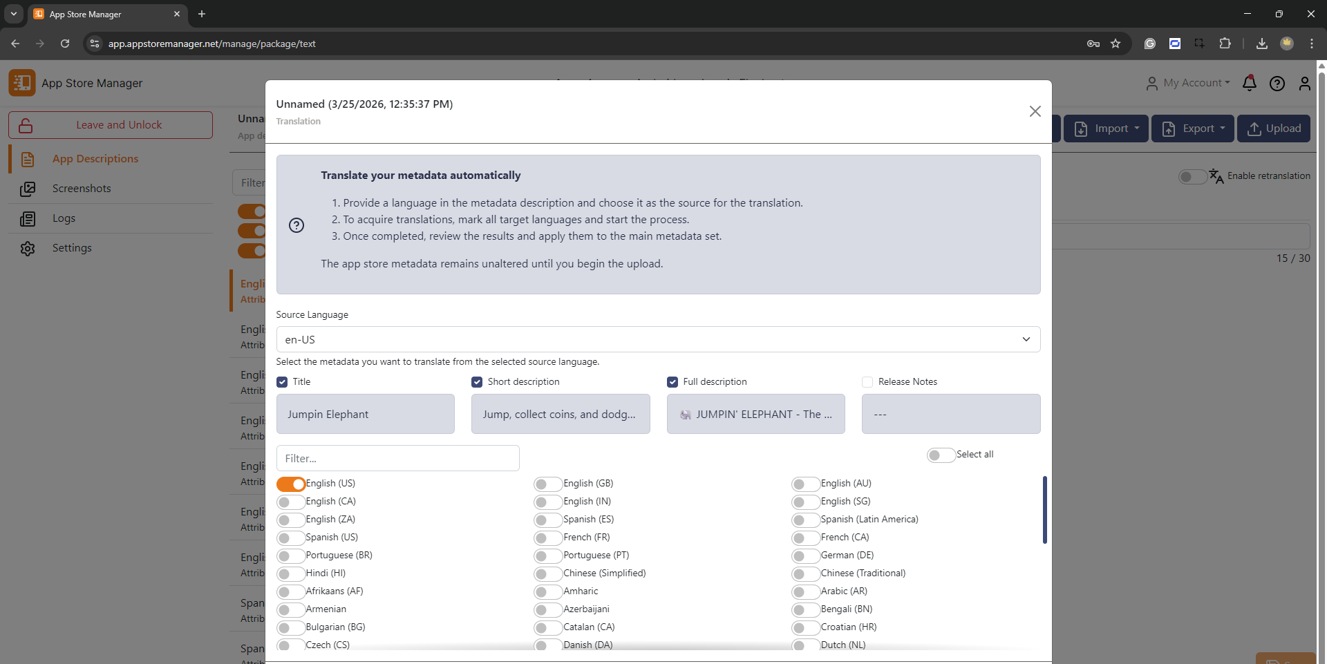Uncheck the Title checkbox

pyautogui.click(x=282, y=382)
